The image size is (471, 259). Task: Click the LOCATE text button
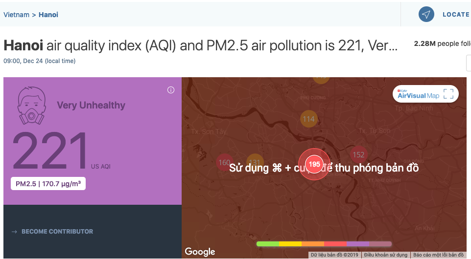pyautogui.click(x=456, y=14)
